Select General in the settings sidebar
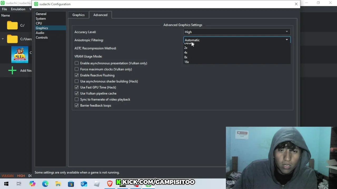Image resolution: width=337 pixels, height=189 pixels. 50,14
